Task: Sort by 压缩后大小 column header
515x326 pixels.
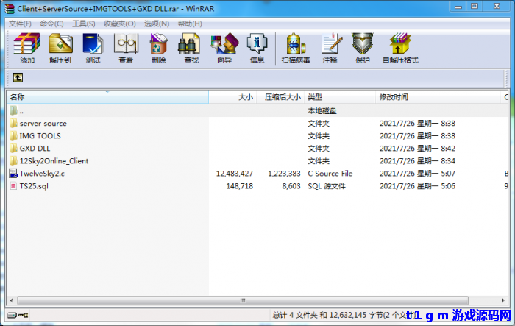Action: 280,97
